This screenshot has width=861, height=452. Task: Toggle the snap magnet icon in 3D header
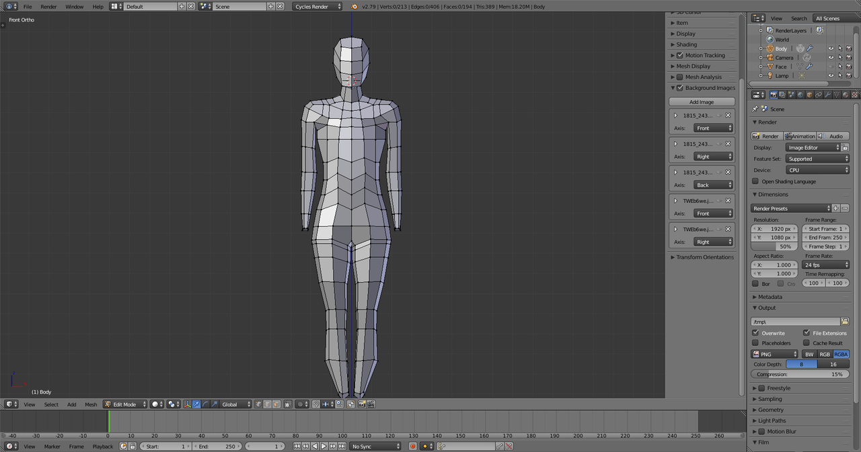[x=315, y=404]
